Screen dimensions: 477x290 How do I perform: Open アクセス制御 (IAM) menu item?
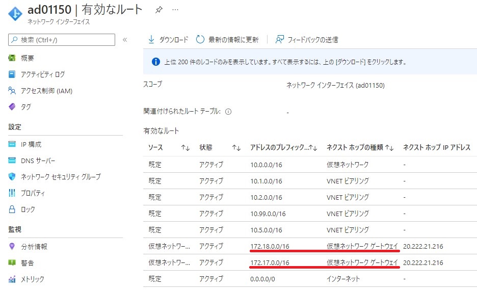46,91
